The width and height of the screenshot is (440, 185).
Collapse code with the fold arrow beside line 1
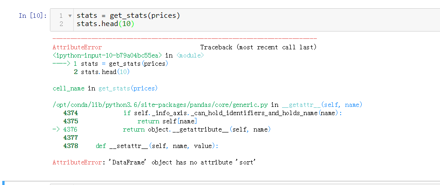pyautogui.click(x=70, y=16)
